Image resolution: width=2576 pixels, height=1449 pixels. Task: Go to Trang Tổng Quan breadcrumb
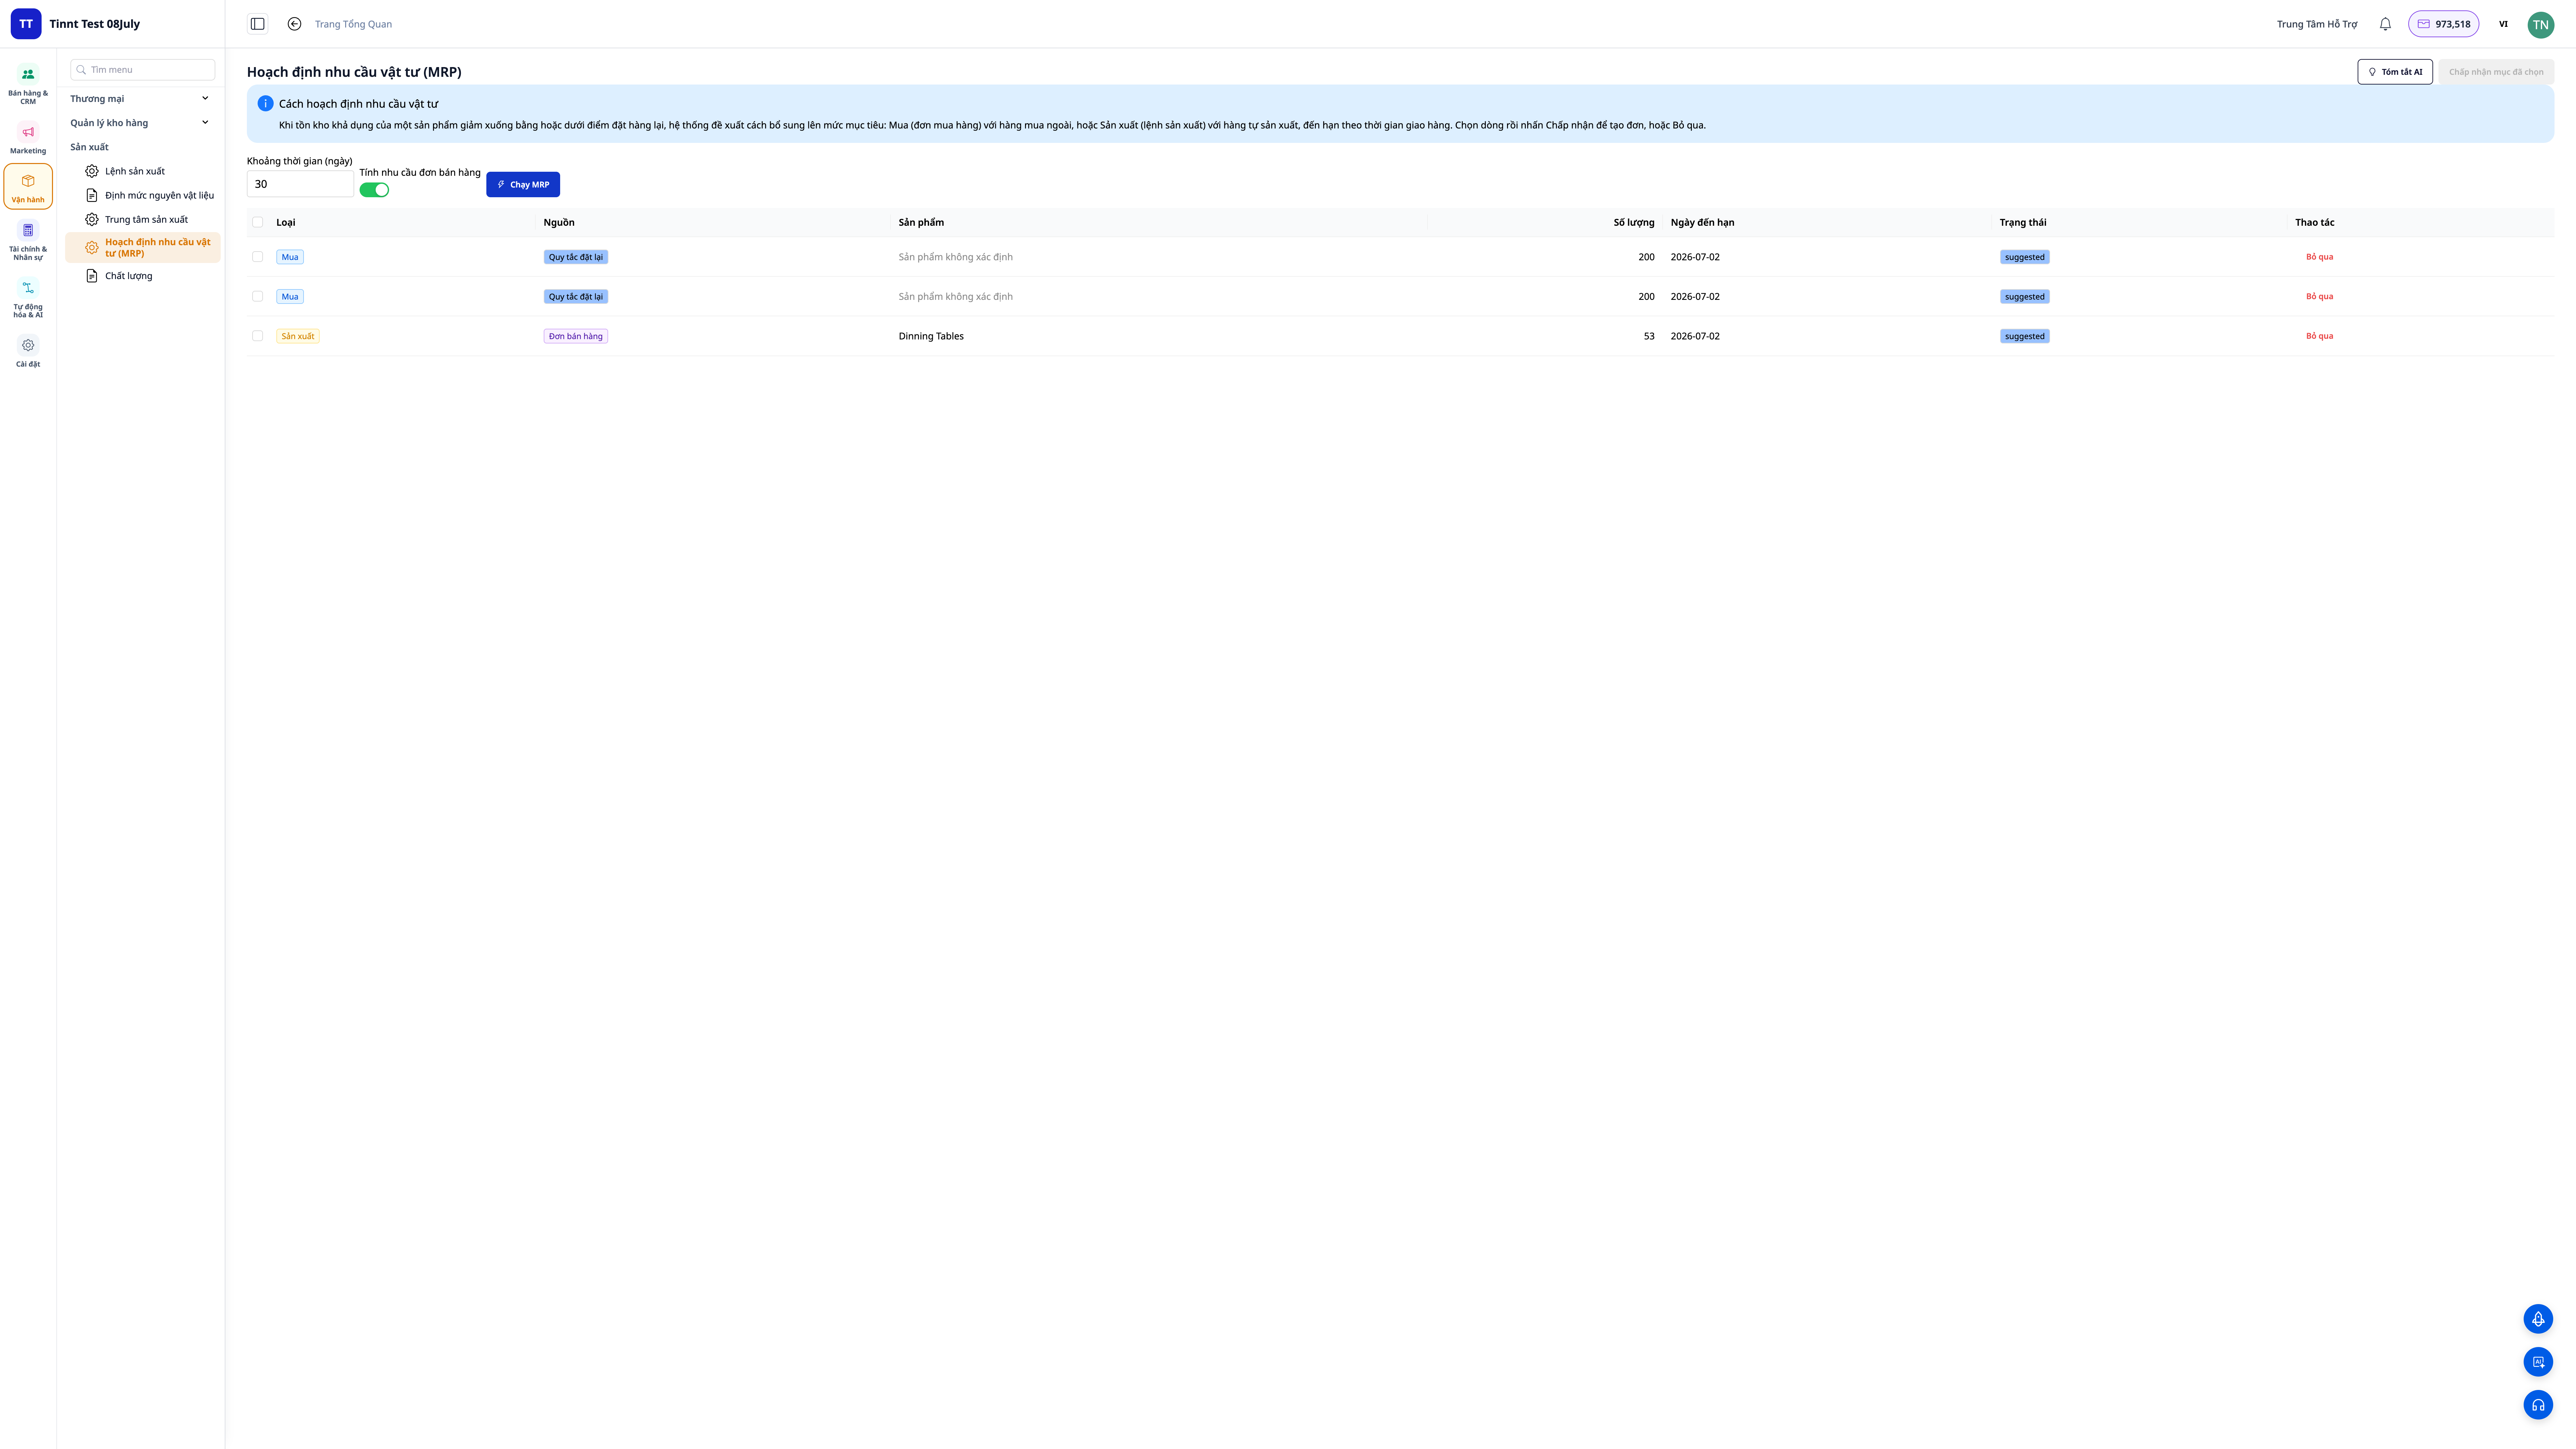(353, 24)
